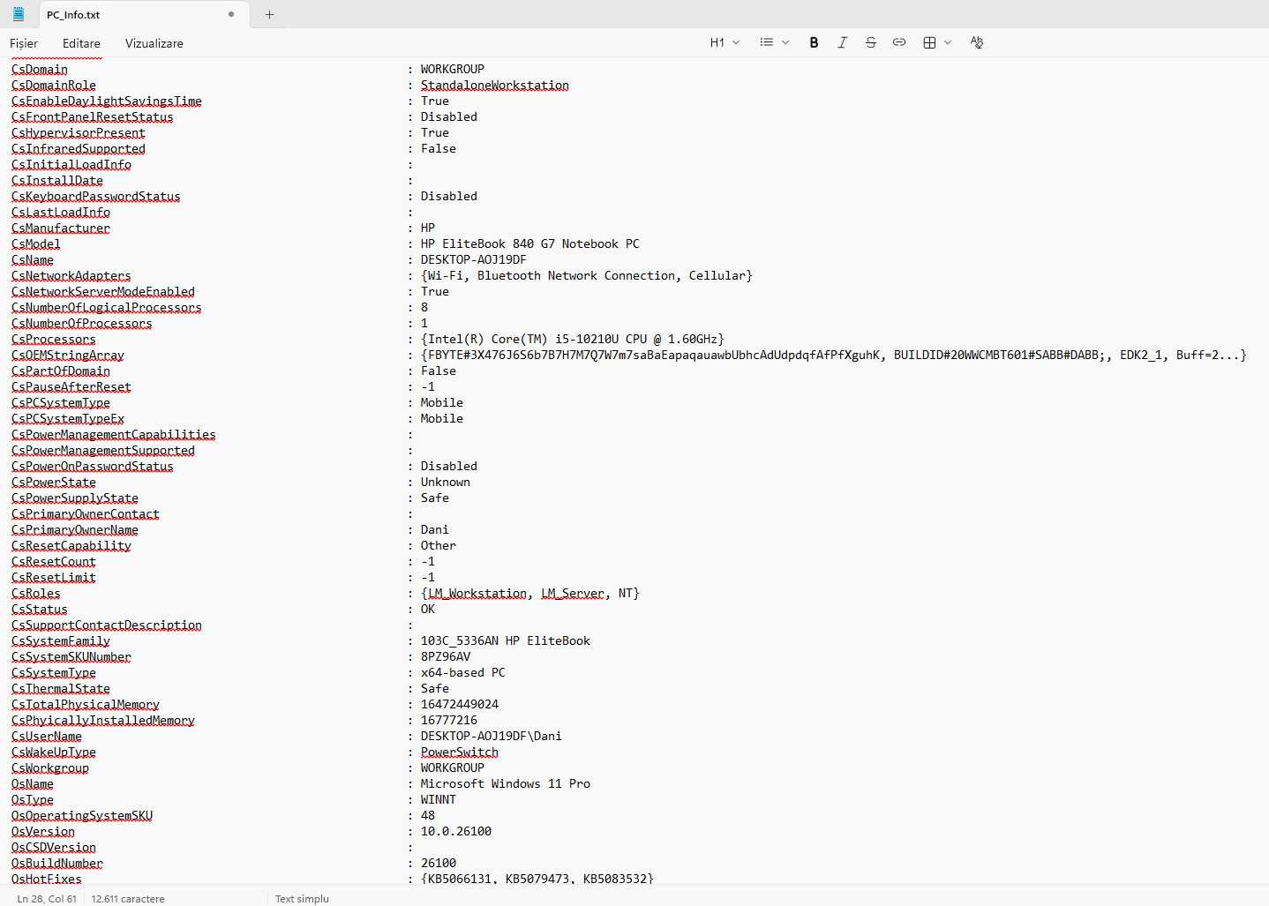Open the Editare menu
Screen dimensions: 1269x906
pyautogui.click(x=81, y=43)
